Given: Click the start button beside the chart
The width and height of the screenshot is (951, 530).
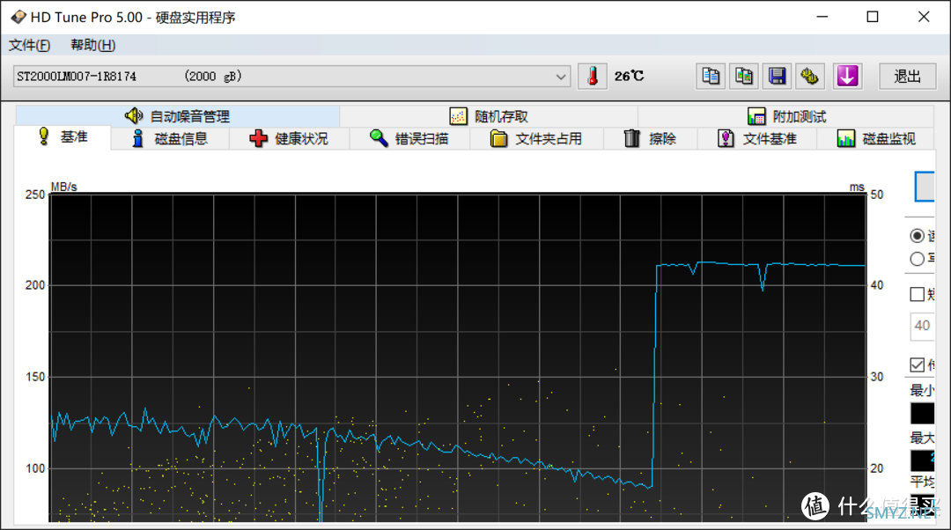Looking at the screenshot, I should pos(925,187).
